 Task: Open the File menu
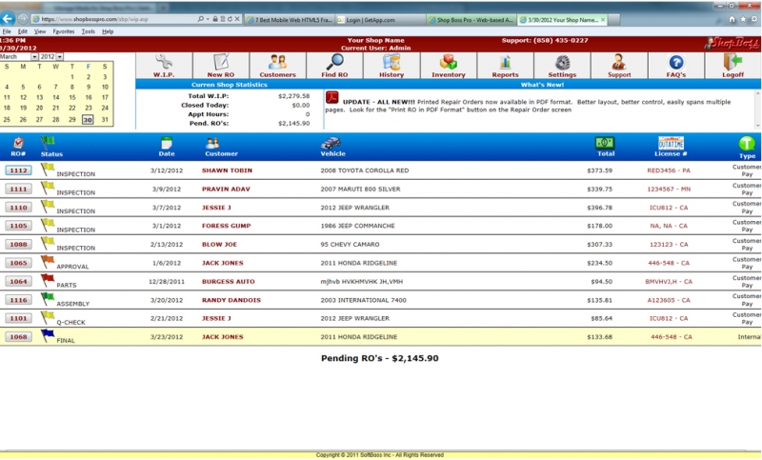coord(7,31)
